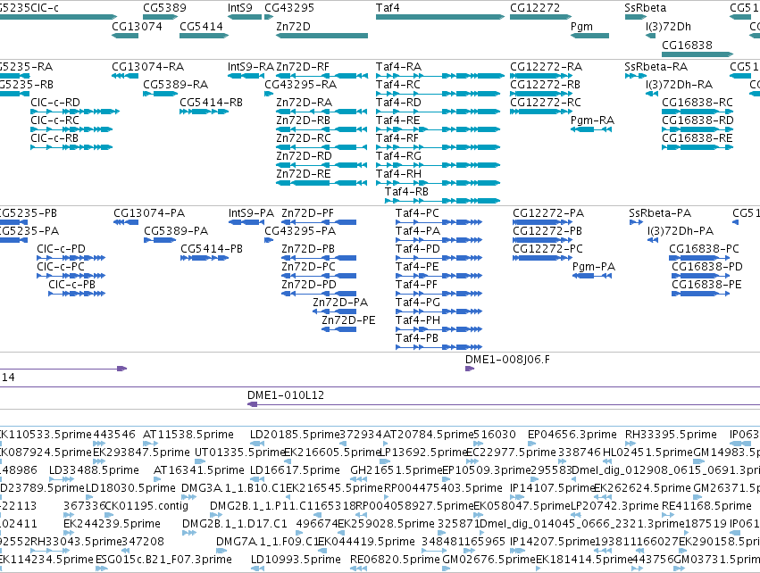Open transcript CG5414-RB
Screen dimensions: 760x573
pyautogui.click(x=204, y=112)
